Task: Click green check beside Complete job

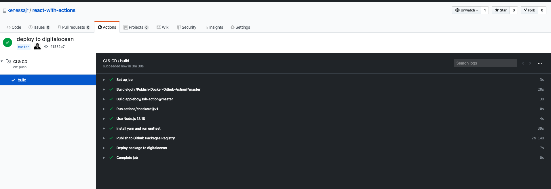Action: pyautogui.click(x=111, y=158)
